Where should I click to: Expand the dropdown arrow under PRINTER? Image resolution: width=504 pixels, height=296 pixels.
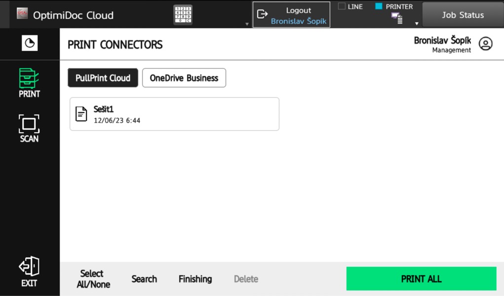point(416,24)
